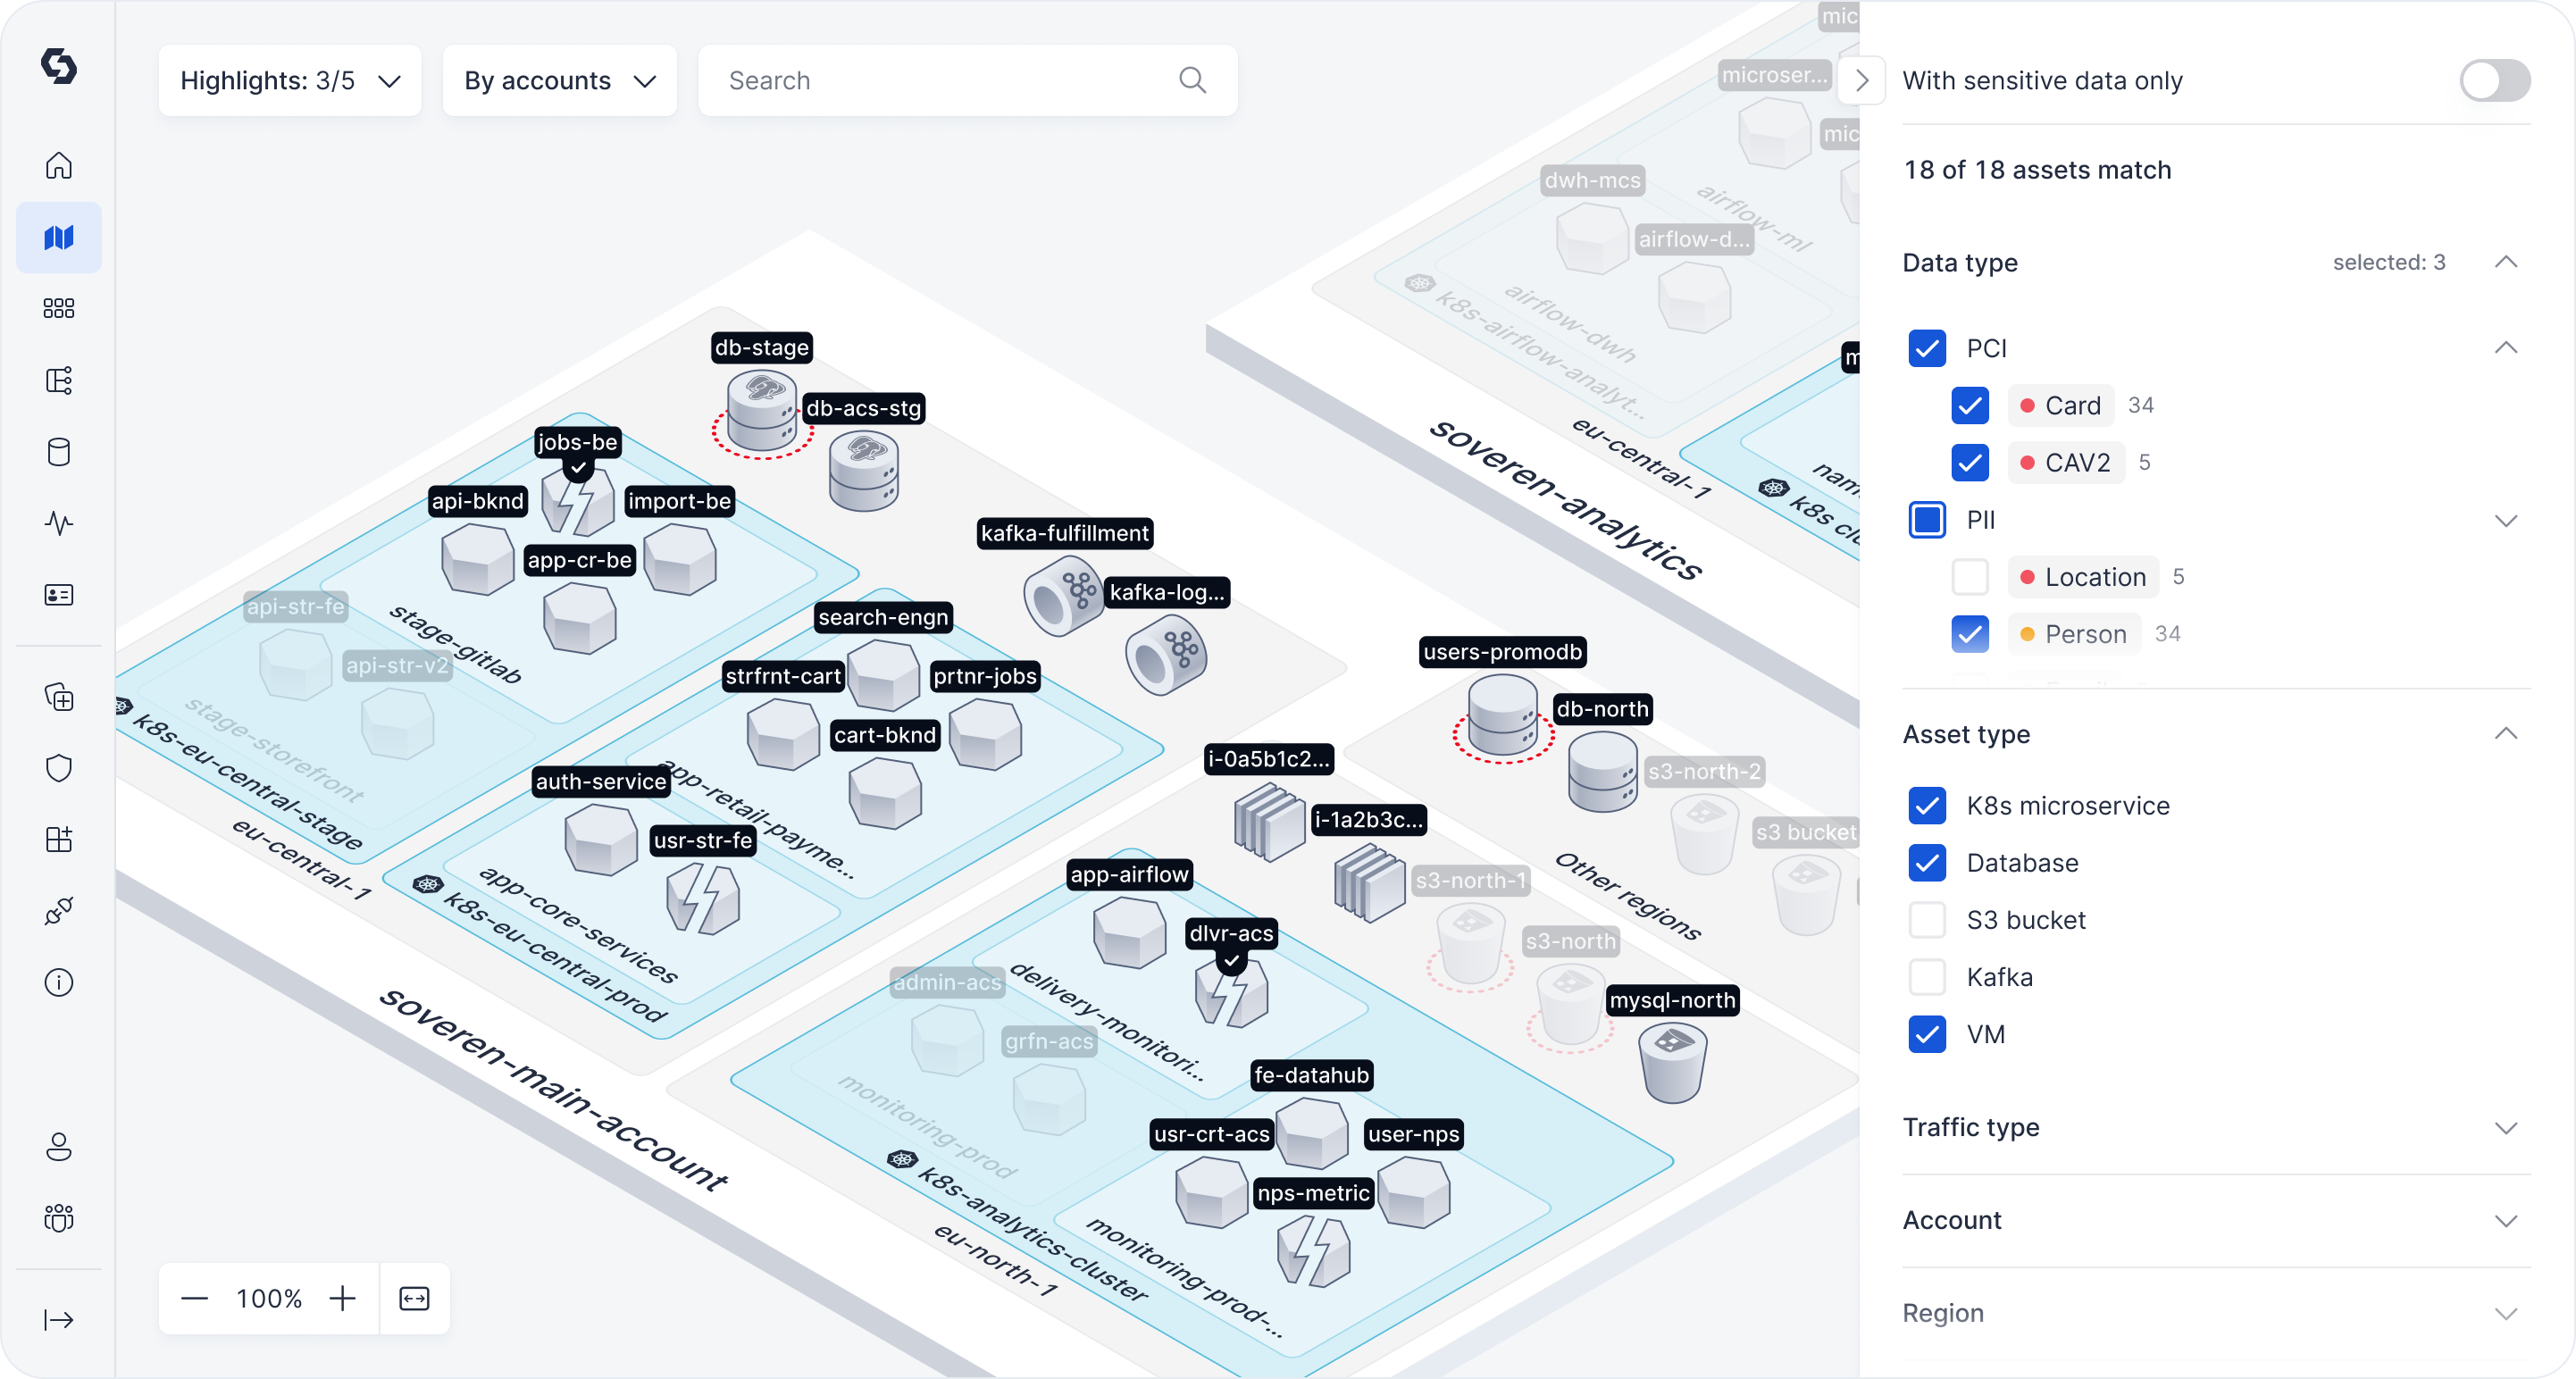This screenshot has height=1379, width=2576.
Task: Select the Map view icon in sidebar
Action: [59, 237]
